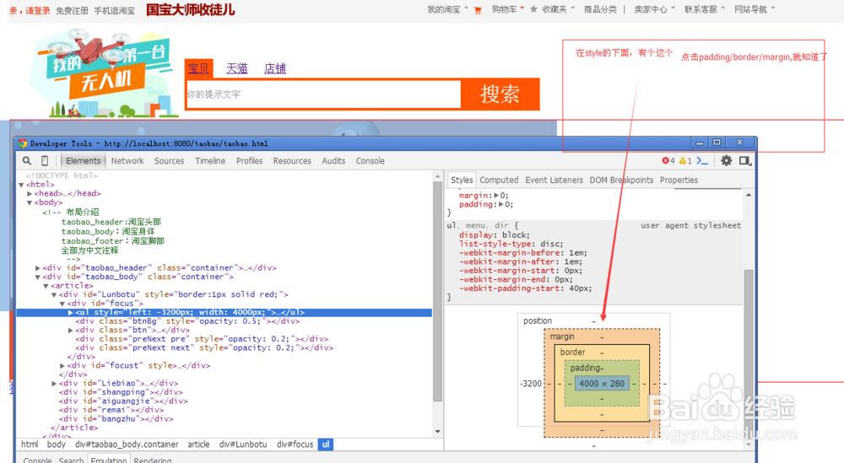Click div#focus breadcrumb item
This screenshot has width=844, height=463.
point(295,444)
